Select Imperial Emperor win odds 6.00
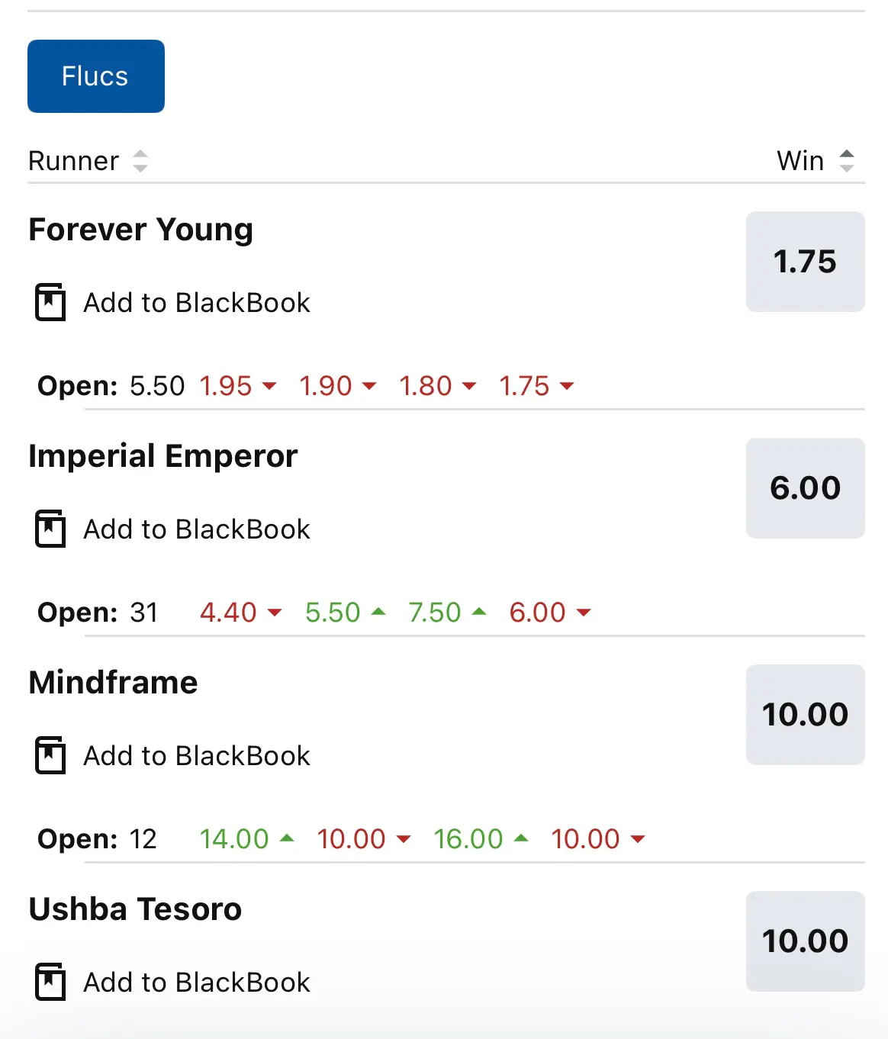The width and height of the screenshot is (888, 1039). 806,488
